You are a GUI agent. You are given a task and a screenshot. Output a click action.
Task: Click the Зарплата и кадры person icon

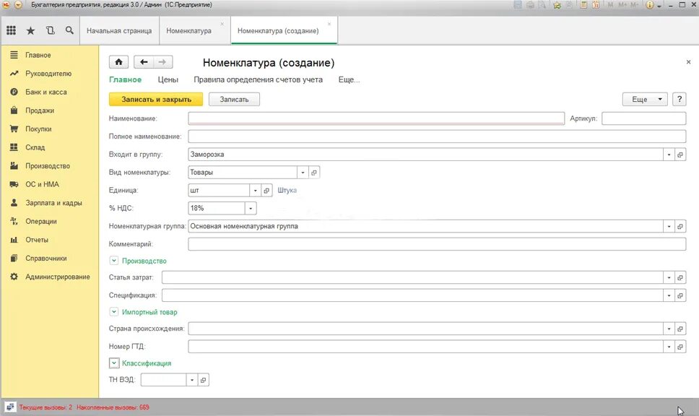[x=14, y=203]
